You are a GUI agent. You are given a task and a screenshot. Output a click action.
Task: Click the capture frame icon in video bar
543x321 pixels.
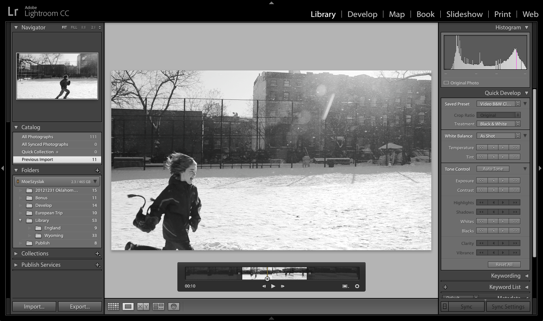tap(345, 286)
